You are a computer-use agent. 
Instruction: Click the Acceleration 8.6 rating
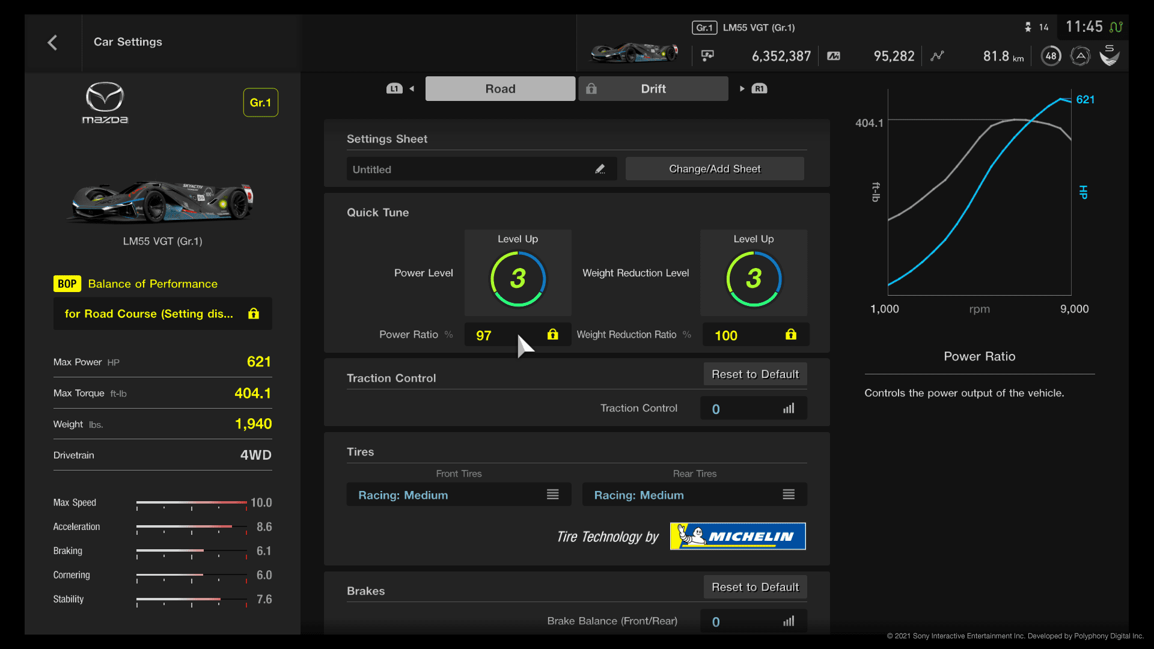click(264, 527)
